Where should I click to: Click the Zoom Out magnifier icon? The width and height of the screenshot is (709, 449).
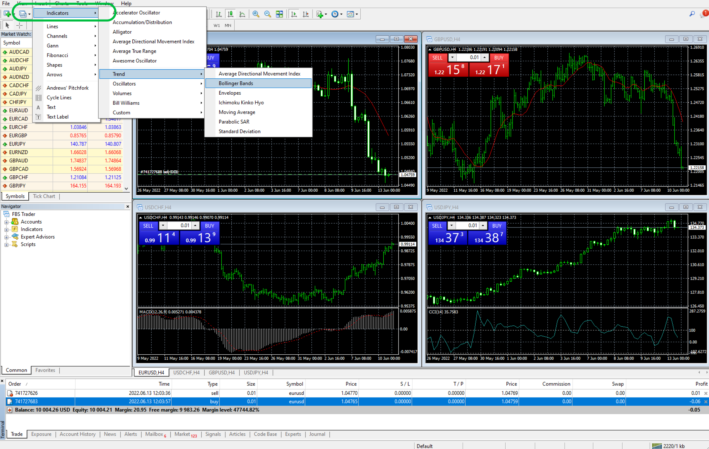pyautogui.click(x=267, y=14)
